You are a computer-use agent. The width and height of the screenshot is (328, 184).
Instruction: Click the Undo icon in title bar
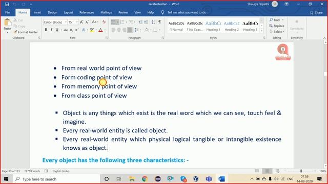click(x=15, y=4)
